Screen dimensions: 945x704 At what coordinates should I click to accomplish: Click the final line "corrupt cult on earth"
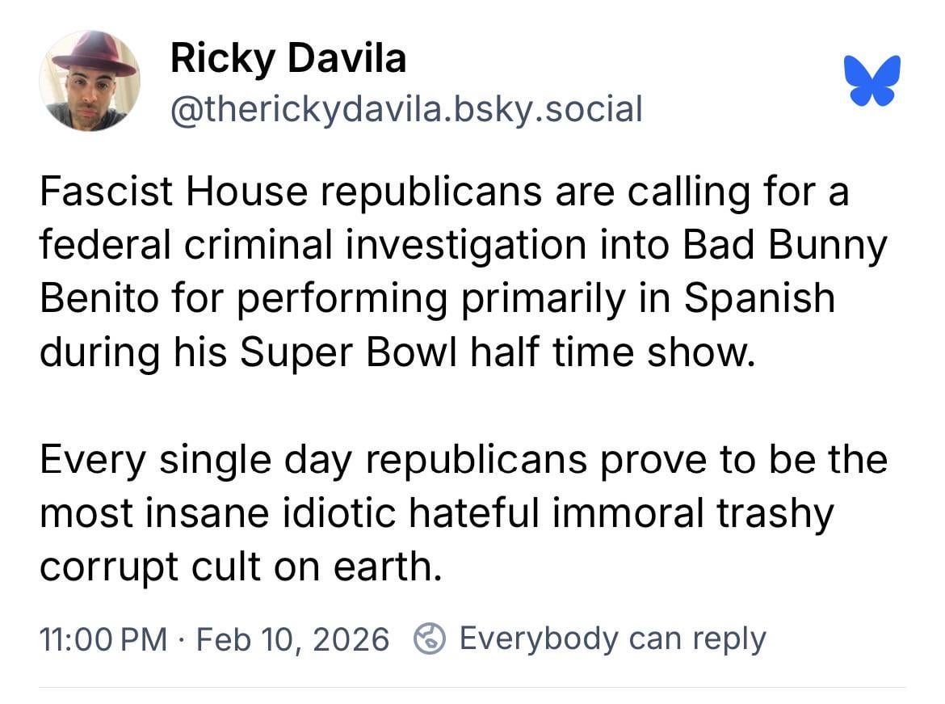click(x=241, y=567)
